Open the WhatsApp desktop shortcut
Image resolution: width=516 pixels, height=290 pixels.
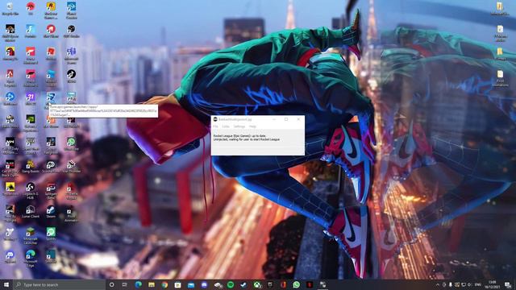[71, 144]
